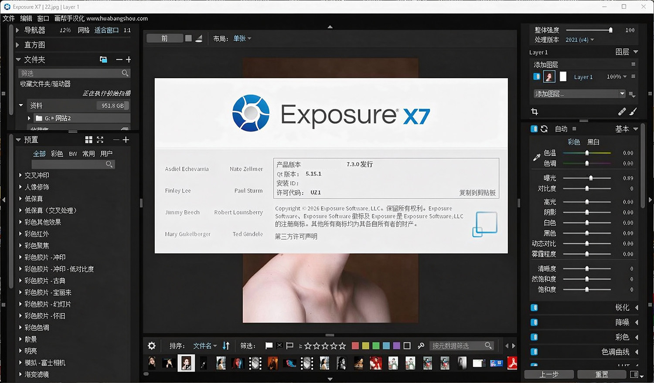The height and width of the screenshot is (383, 654).
Task: Add a folder with the plus in 文件夹
Action: [128, 60]
